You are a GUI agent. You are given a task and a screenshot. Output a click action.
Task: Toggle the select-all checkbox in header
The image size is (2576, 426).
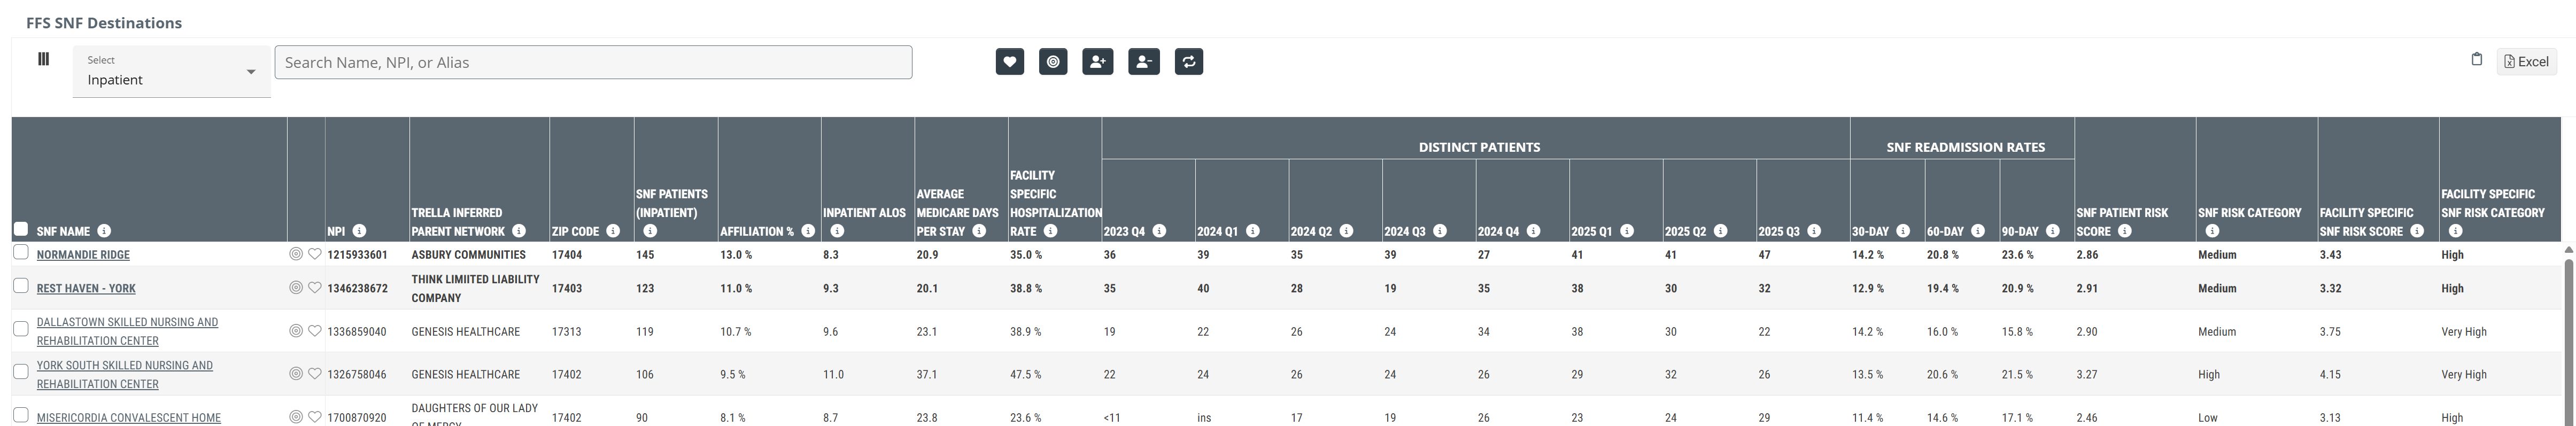coord(20,229)
